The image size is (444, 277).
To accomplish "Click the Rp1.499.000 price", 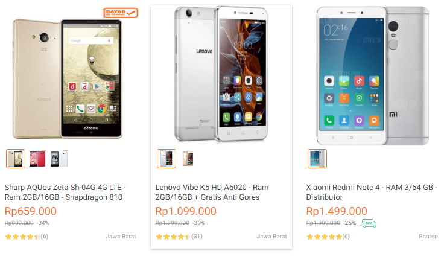I will (x=337, y=211).
